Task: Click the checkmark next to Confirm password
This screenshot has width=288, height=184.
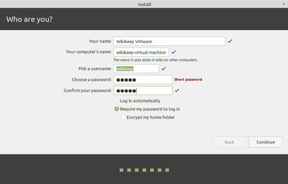Action: pos(177,90)
